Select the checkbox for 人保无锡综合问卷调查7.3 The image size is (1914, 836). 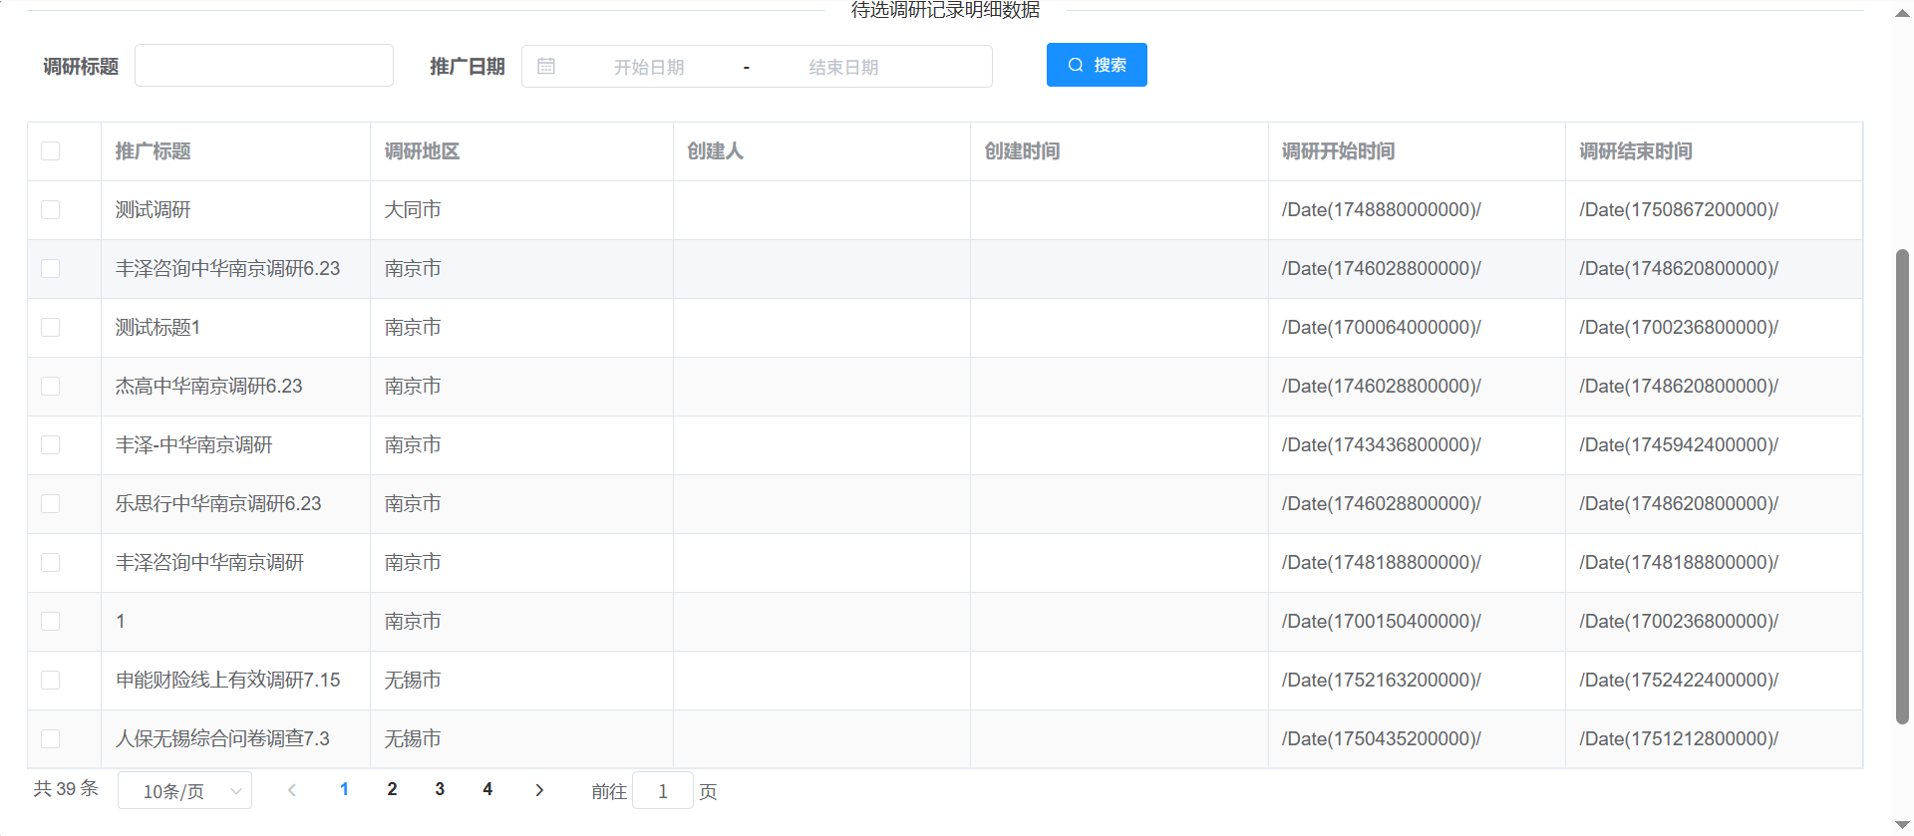click(51, 738)
